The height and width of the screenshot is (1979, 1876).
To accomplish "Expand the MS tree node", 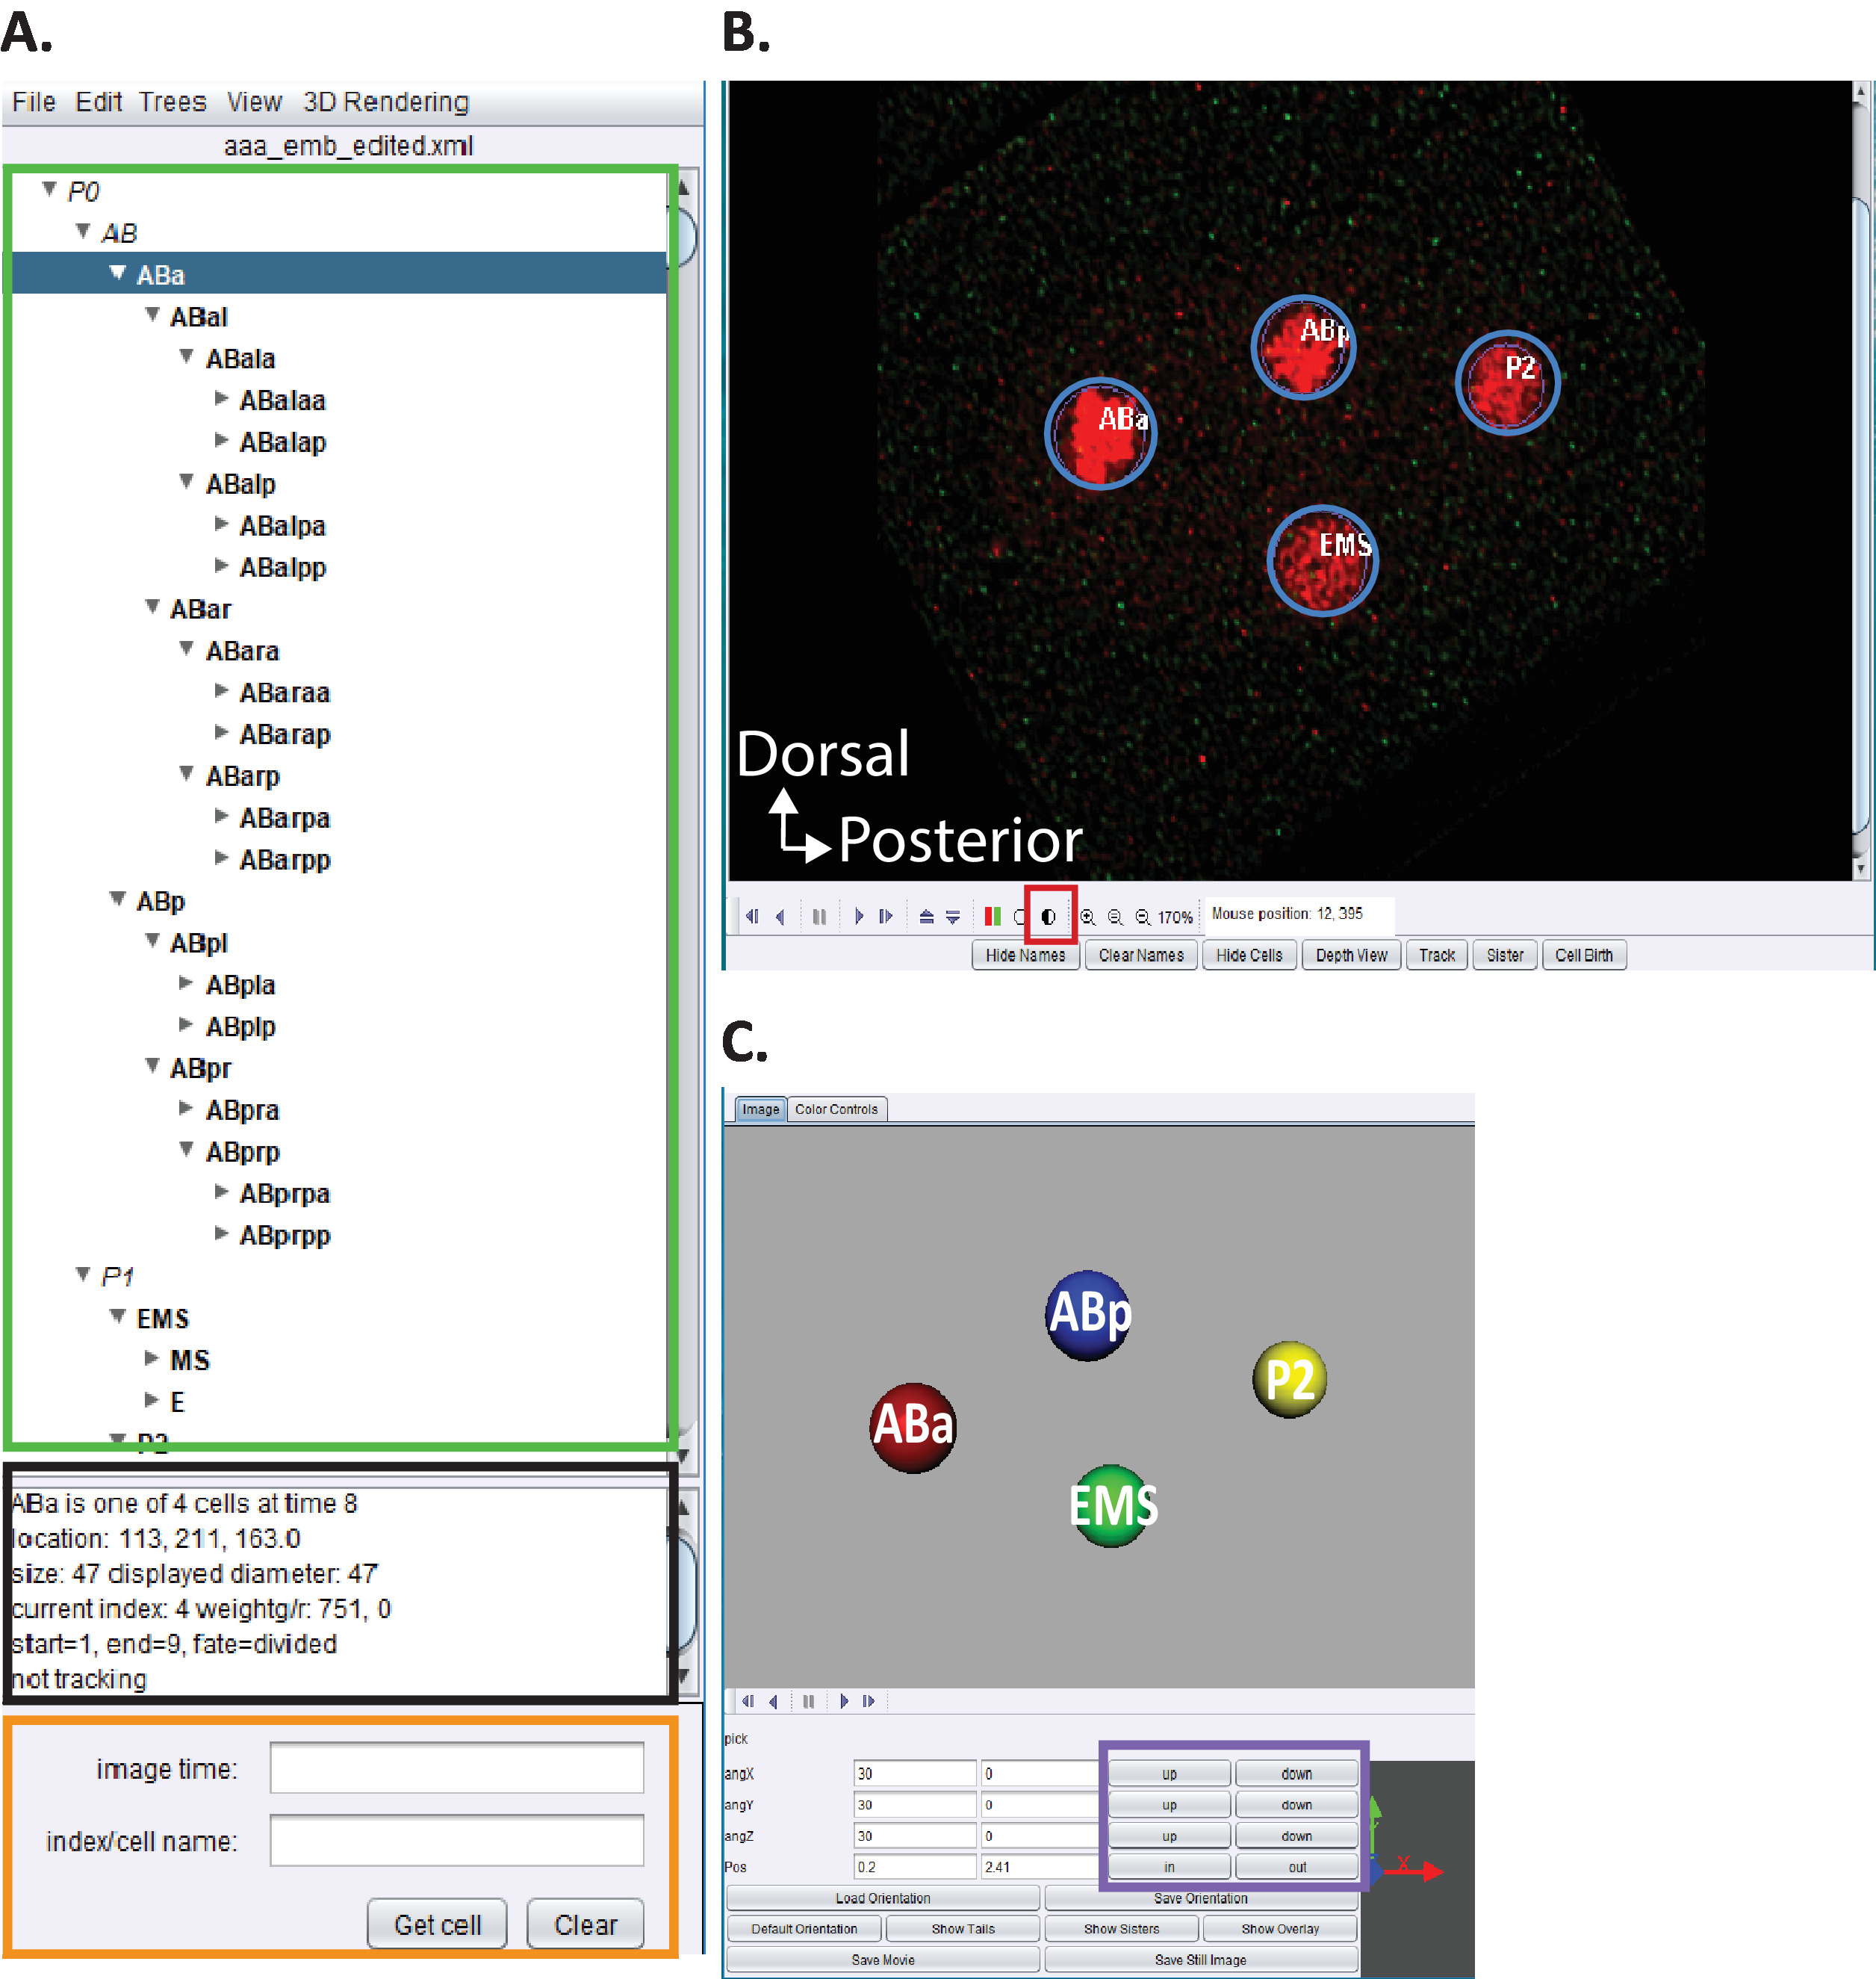I will pos(152,1357).
